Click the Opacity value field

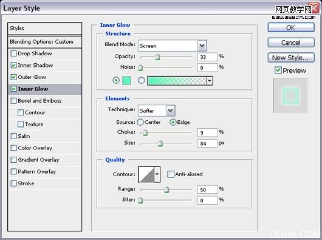[x=207, y=57]
